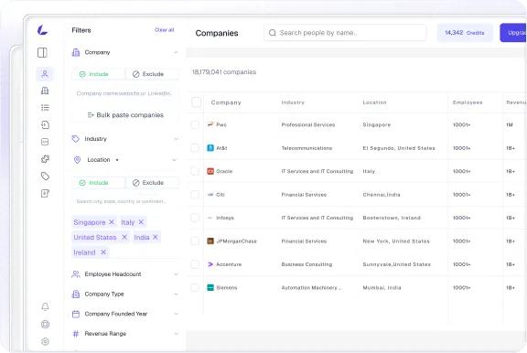Check the Citi row checkbox
The height and width of the screenshot is (353, 527).
click(x=195, y=195)
